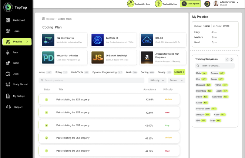Viewport: 245px width, 158px height.
Task: Filter by the String topic tag
Action: [x=61, y=72]
